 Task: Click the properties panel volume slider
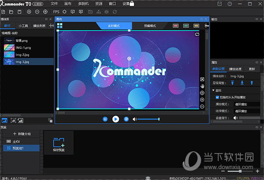click(249, 118)
